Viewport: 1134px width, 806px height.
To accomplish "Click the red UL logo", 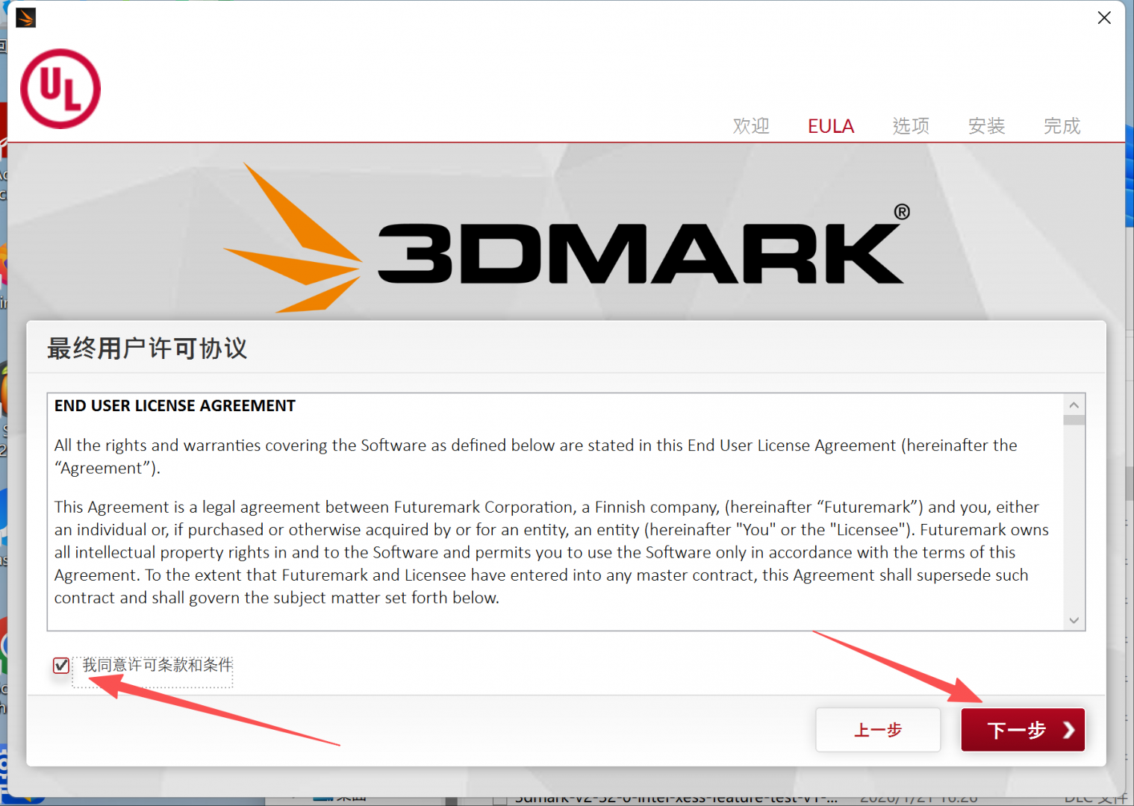I will [60, 89].
